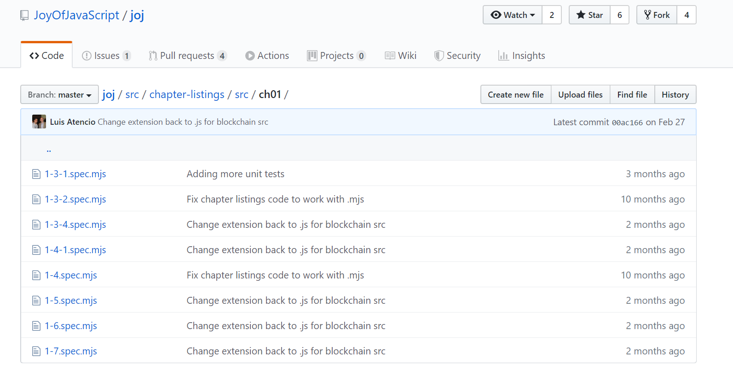Click the Issues exclamation circle icon

pyautogui.click(x=87, y=56)
